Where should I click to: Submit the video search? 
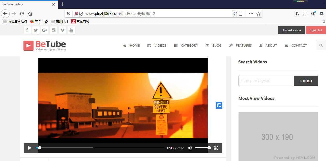coord(306,81)
